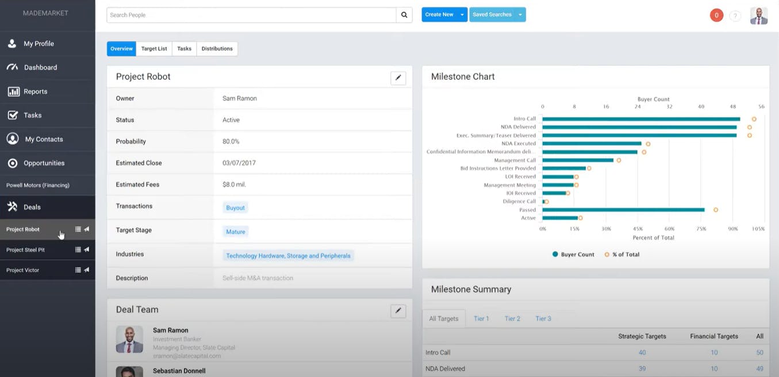Viewport: 779px width, 377px height.
Task: Click Technology Hardware industries tag
Action: tap(288, 256)
